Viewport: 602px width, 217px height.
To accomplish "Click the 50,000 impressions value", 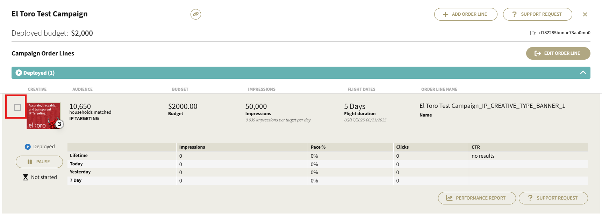I will pos(256,106).
